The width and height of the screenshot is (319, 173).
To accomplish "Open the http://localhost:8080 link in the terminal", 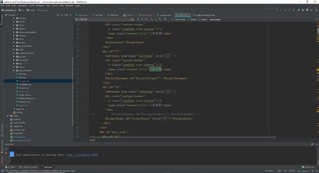I will coord(82,155).
